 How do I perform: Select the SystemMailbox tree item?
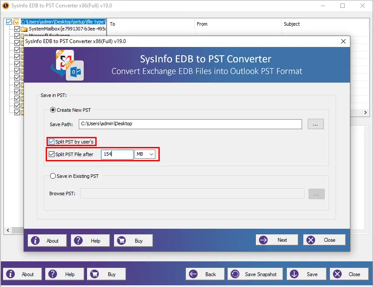[67, 29]
